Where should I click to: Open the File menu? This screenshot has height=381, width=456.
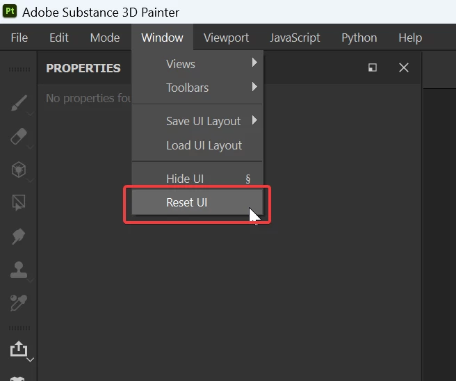click(19, 38)
